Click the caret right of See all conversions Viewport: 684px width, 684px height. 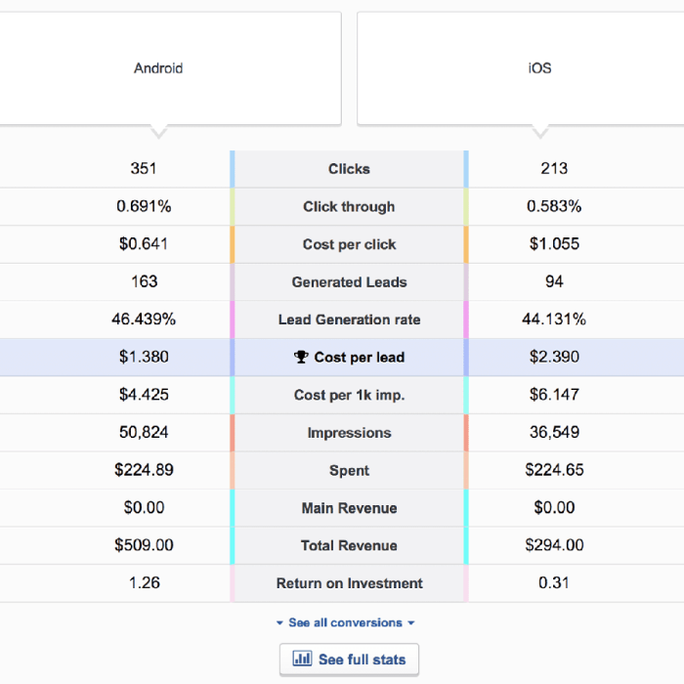(411, 623)
